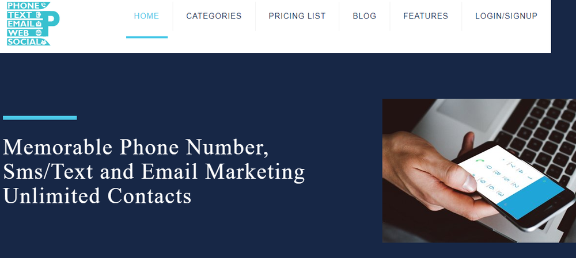Click the green call icon on the pictured phone
This screenshot has height=258, width=576.
pos(479,161)
